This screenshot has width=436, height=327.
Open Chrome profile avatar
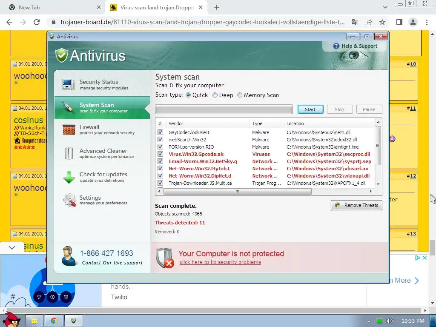coord(413,22)
